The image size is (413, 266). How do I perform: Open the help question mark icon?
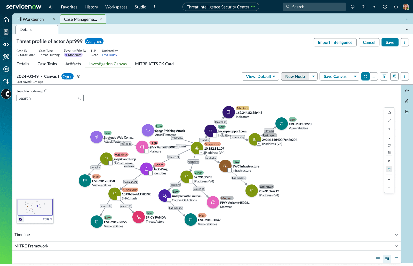click(x=385, y=7)
